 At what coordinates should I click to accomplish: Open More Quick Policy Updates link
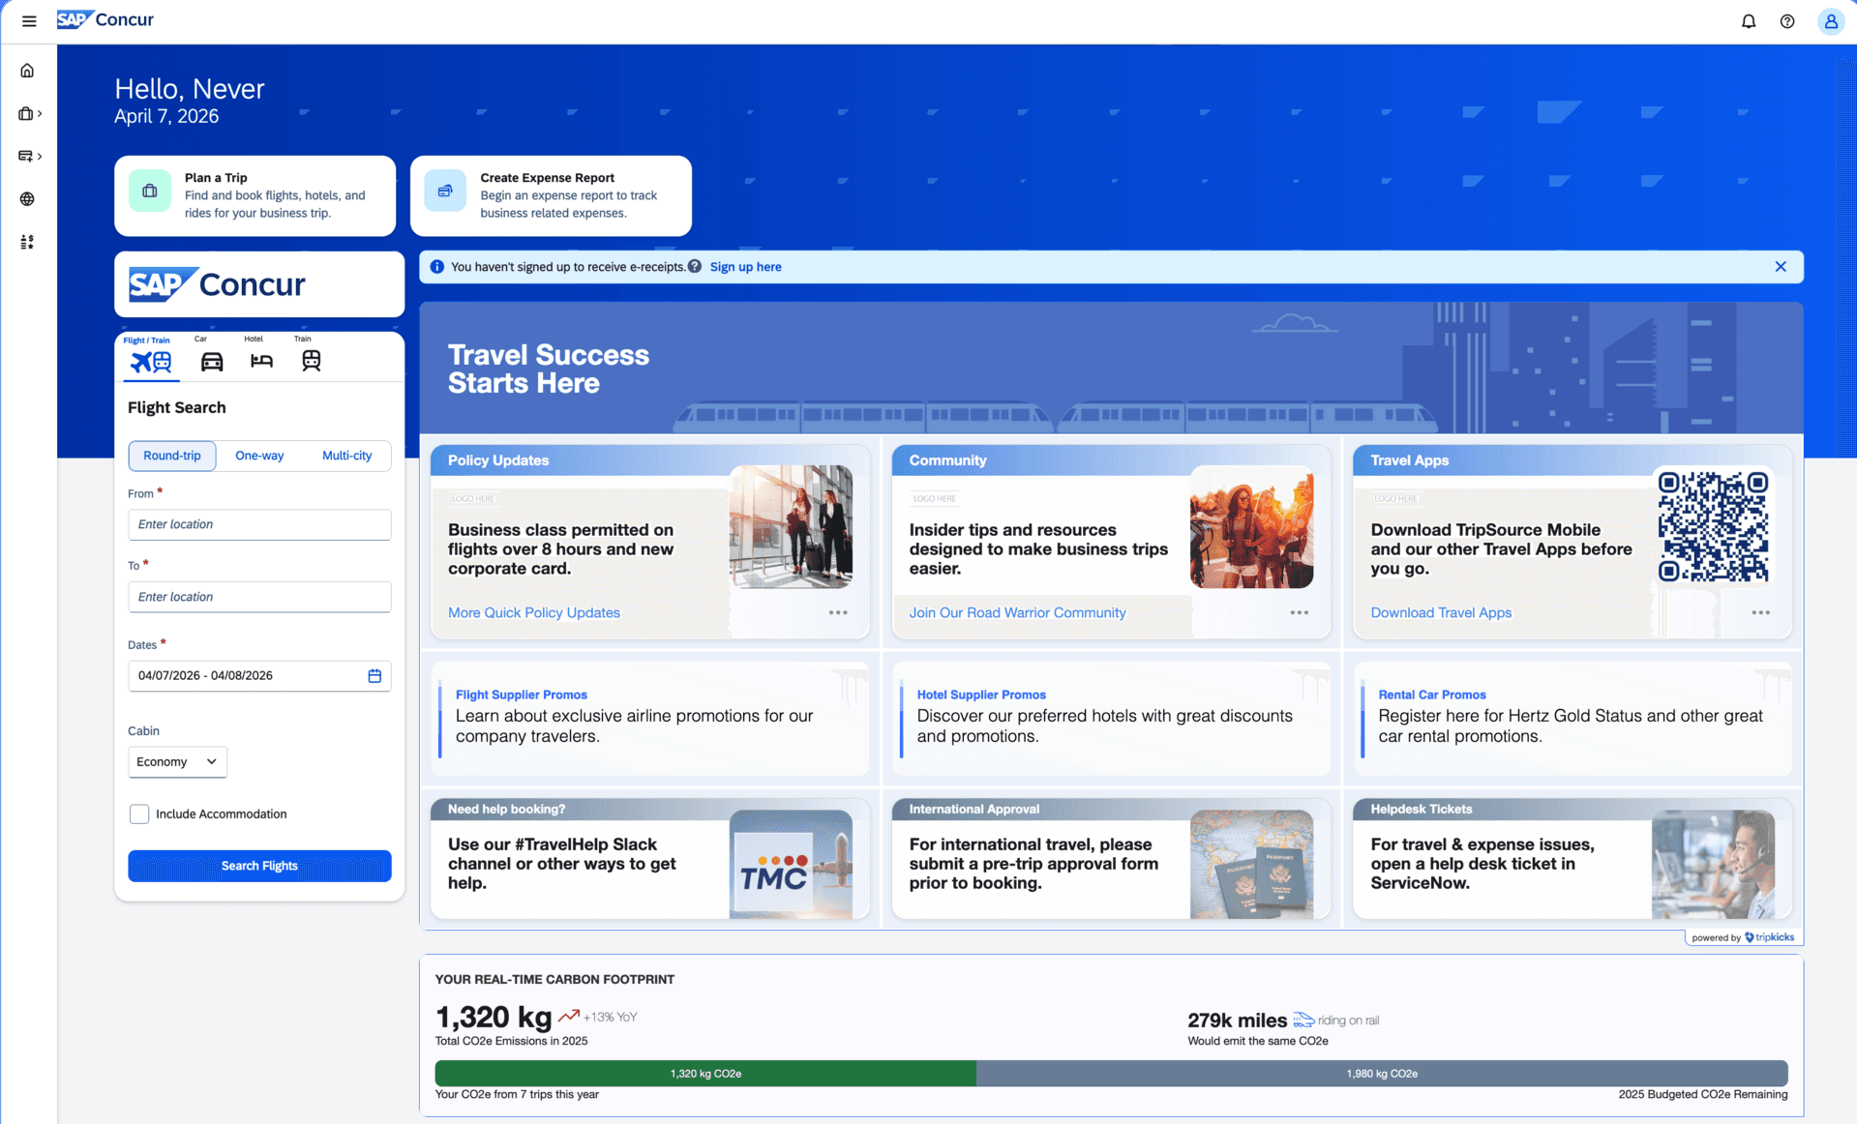coord(533,612)
